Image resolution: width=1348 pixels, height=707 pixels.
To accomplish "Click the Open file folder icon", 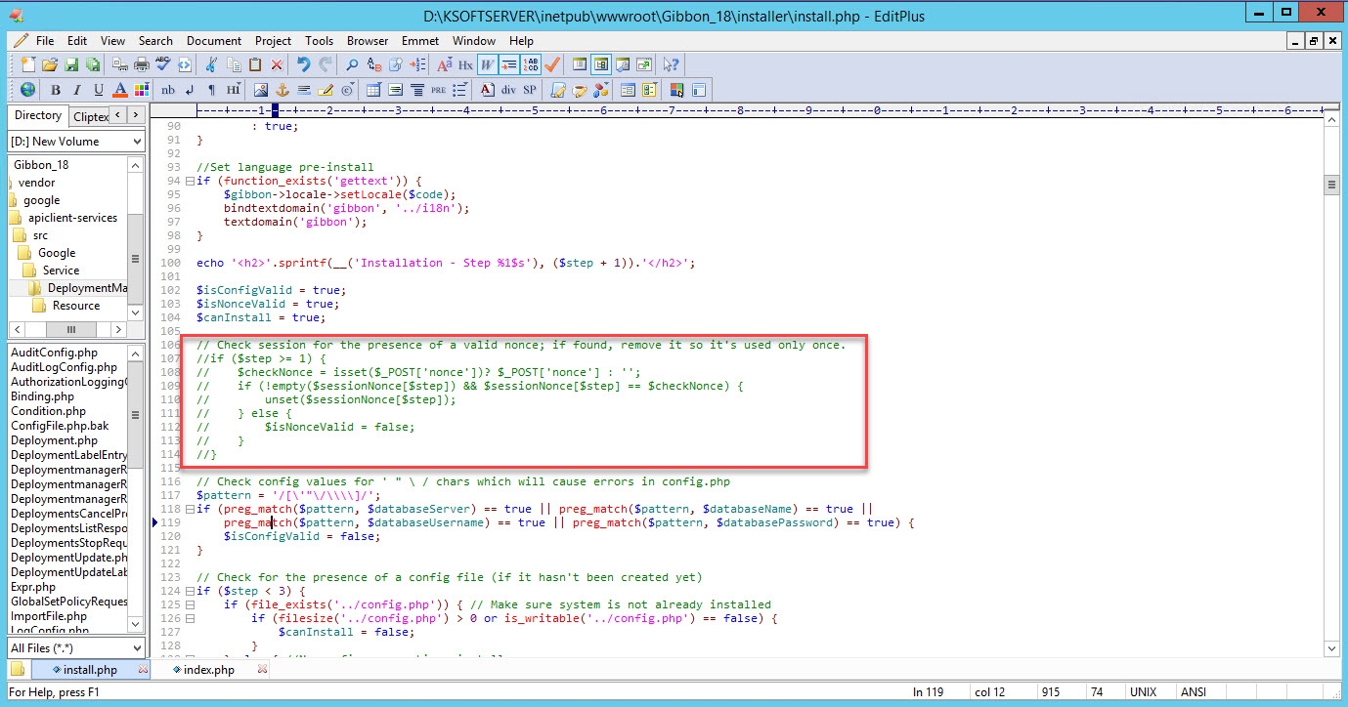I will pyautogui.click(x=50, y=64).
